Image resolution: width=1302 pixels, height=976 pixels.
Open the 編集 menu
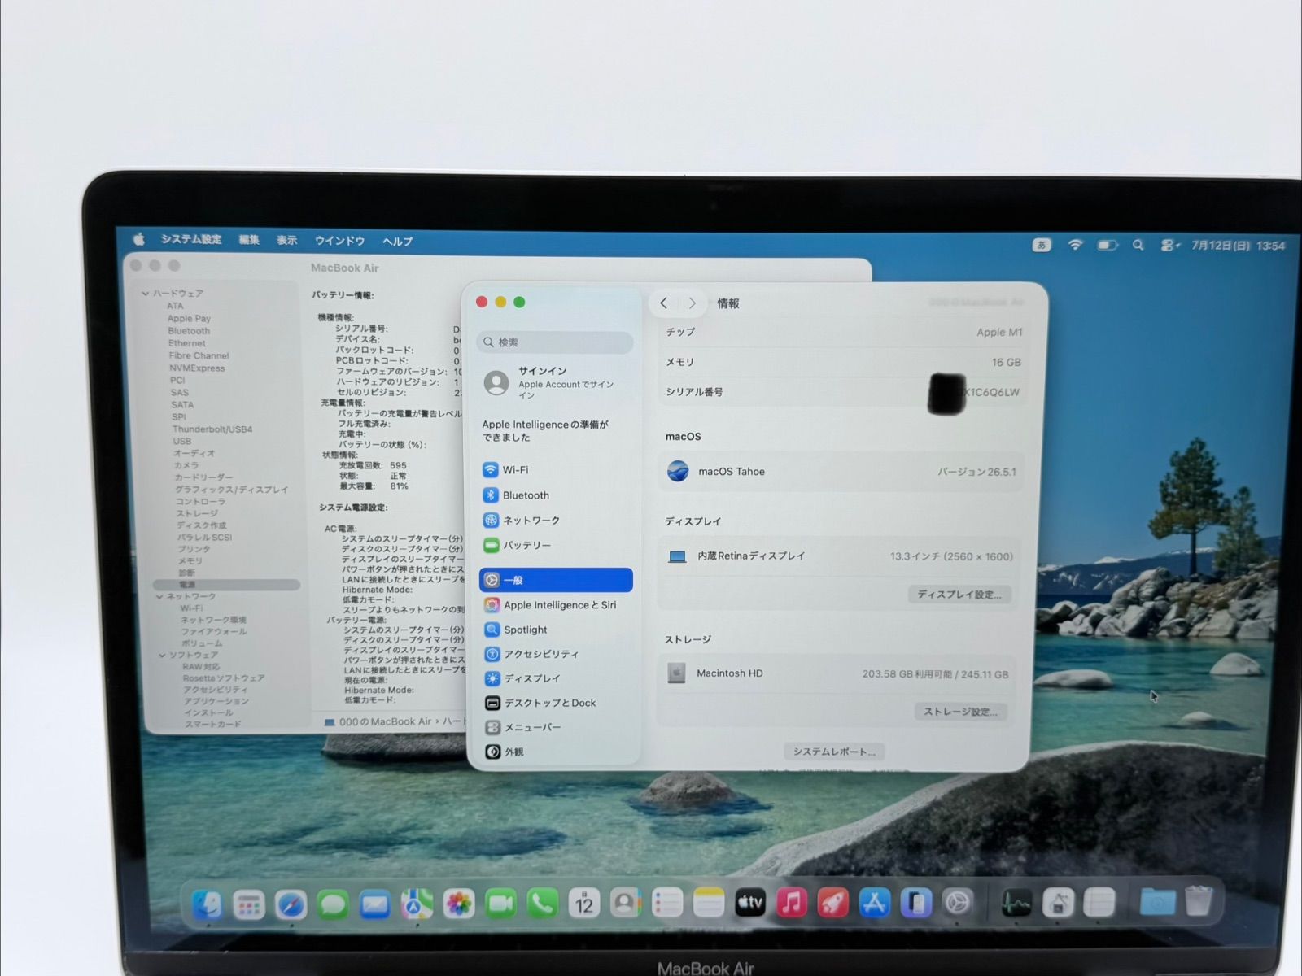(x=249, y=240)
